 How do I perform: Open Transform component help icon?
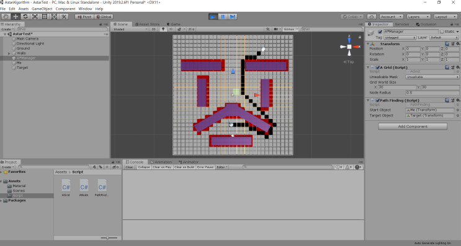[447, 44]
